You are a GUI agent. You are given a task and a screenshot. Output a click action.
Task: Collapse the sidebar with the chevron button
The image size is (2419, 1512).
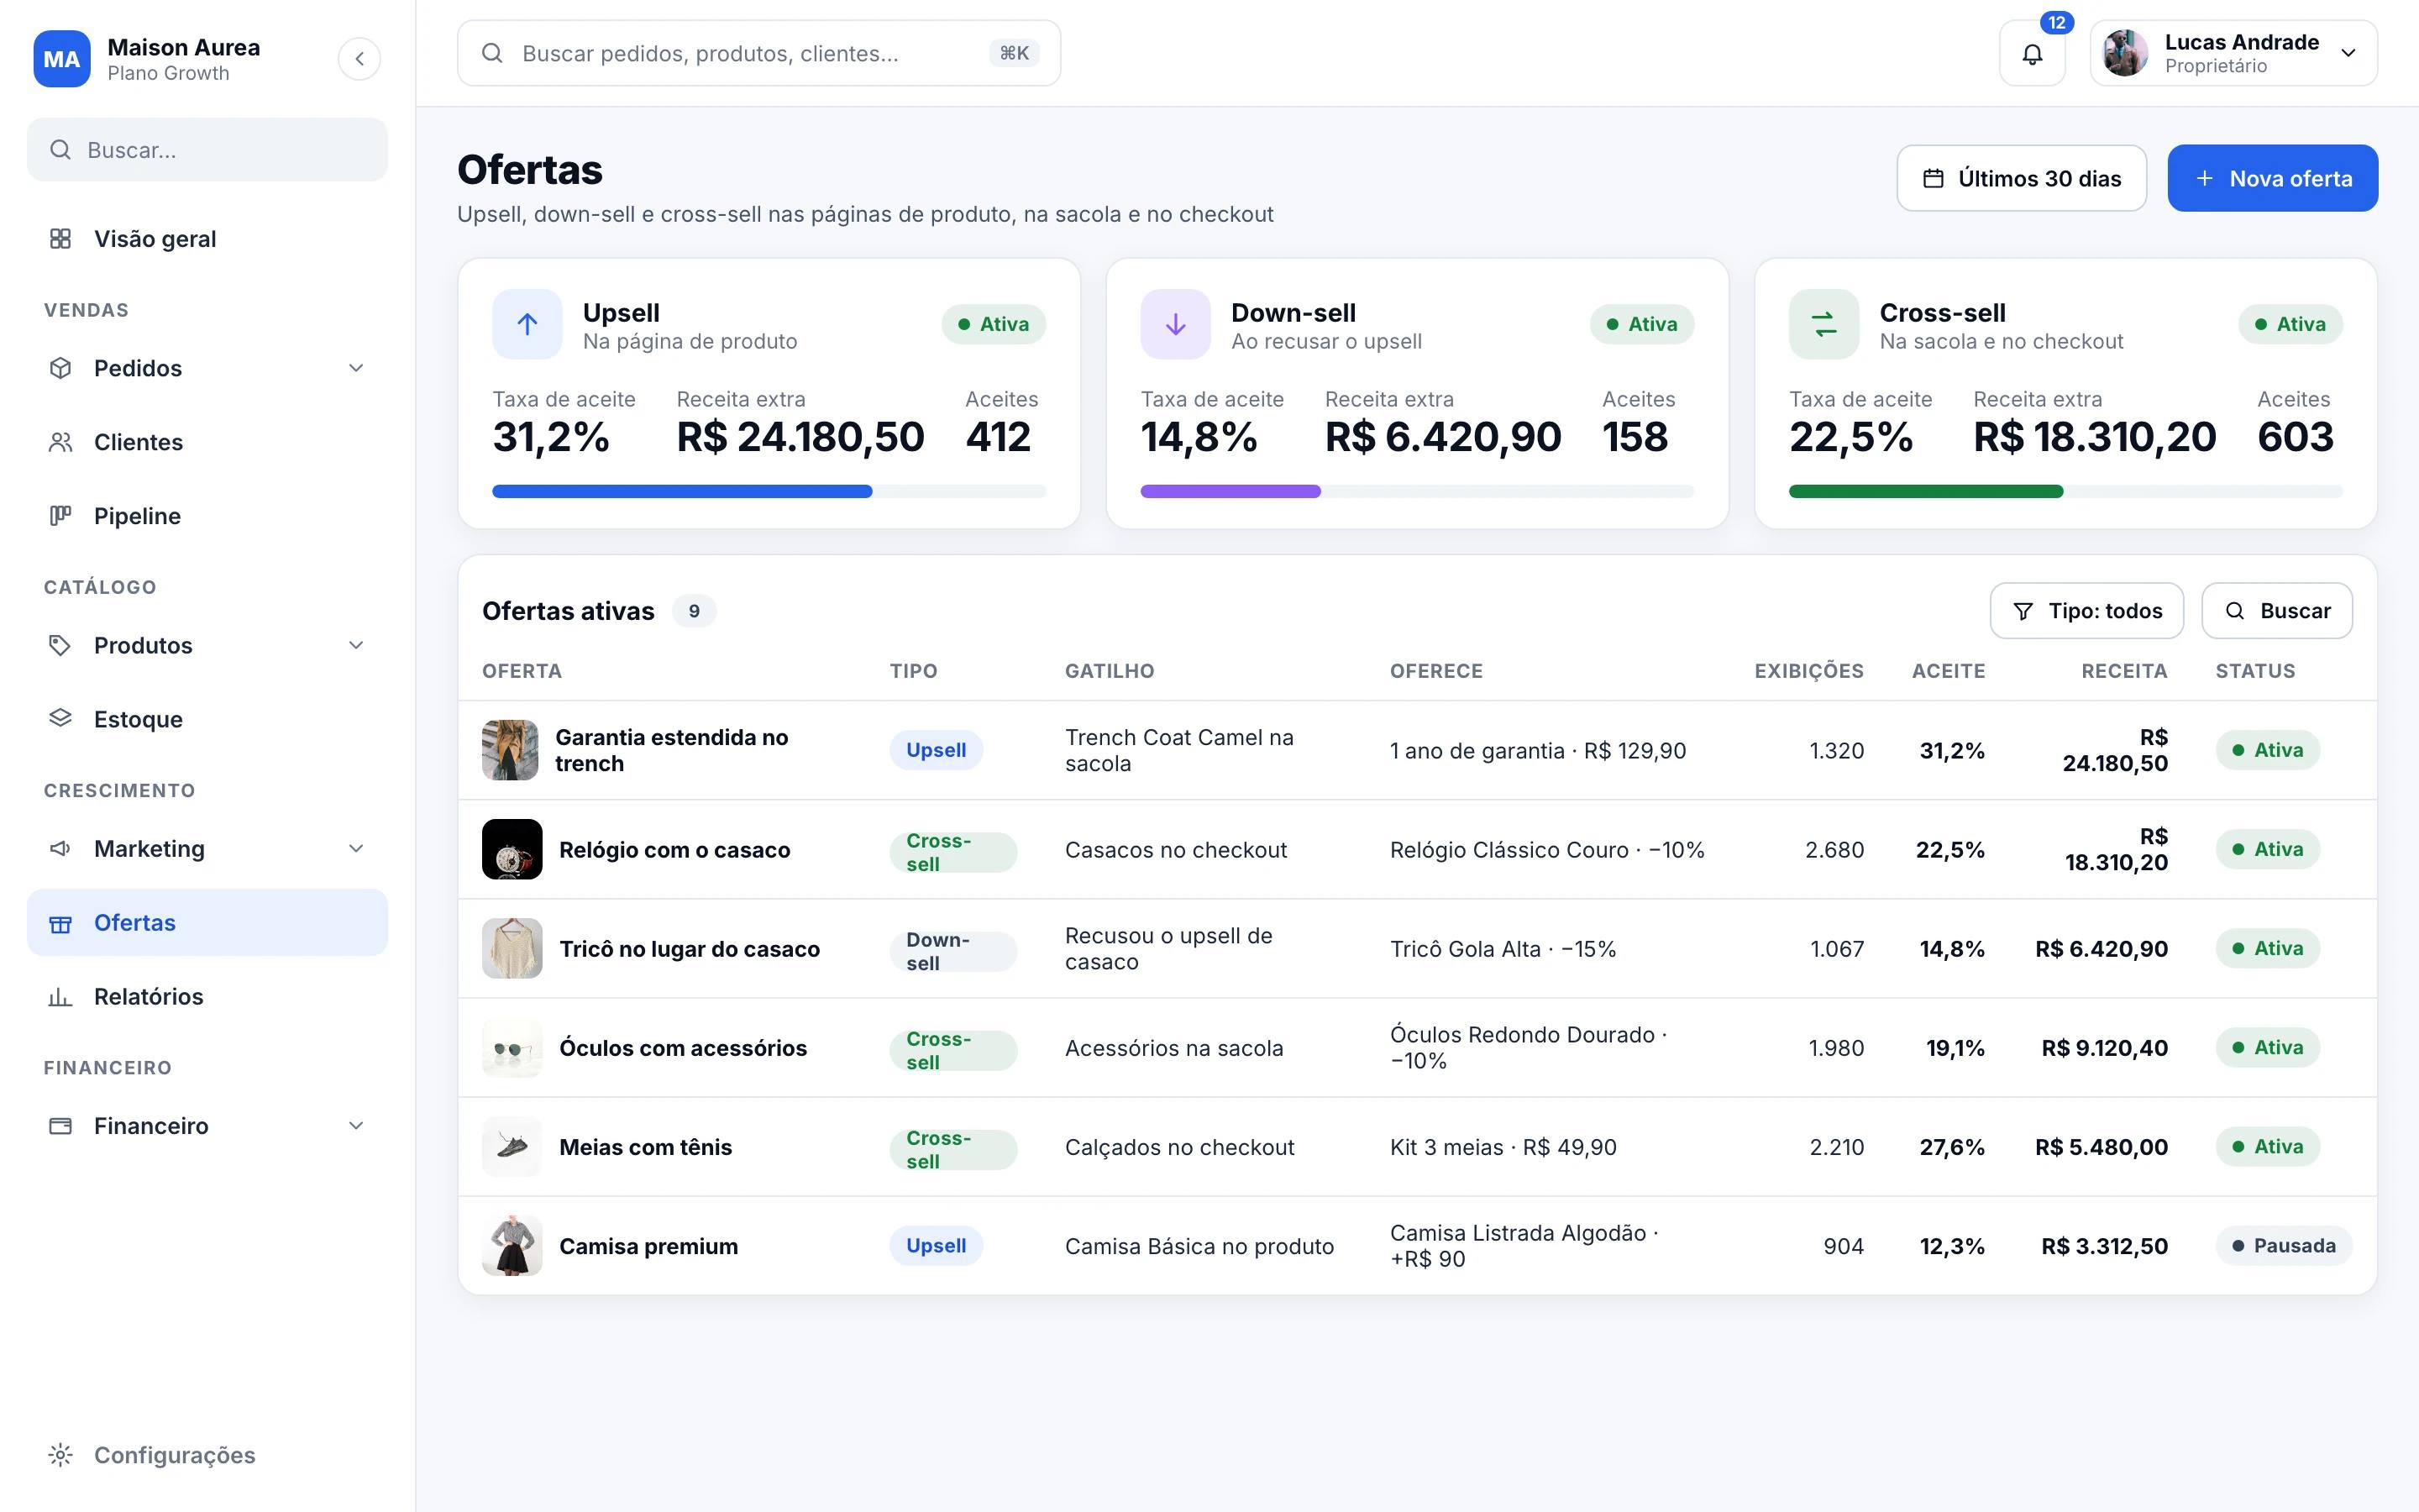[359, 59]
